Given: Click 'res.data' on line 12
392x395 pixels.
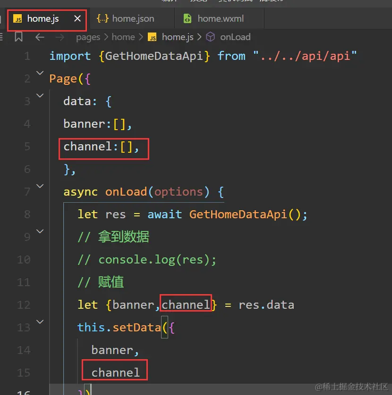Looking at the screenshot, I should [x=266, y=305].
